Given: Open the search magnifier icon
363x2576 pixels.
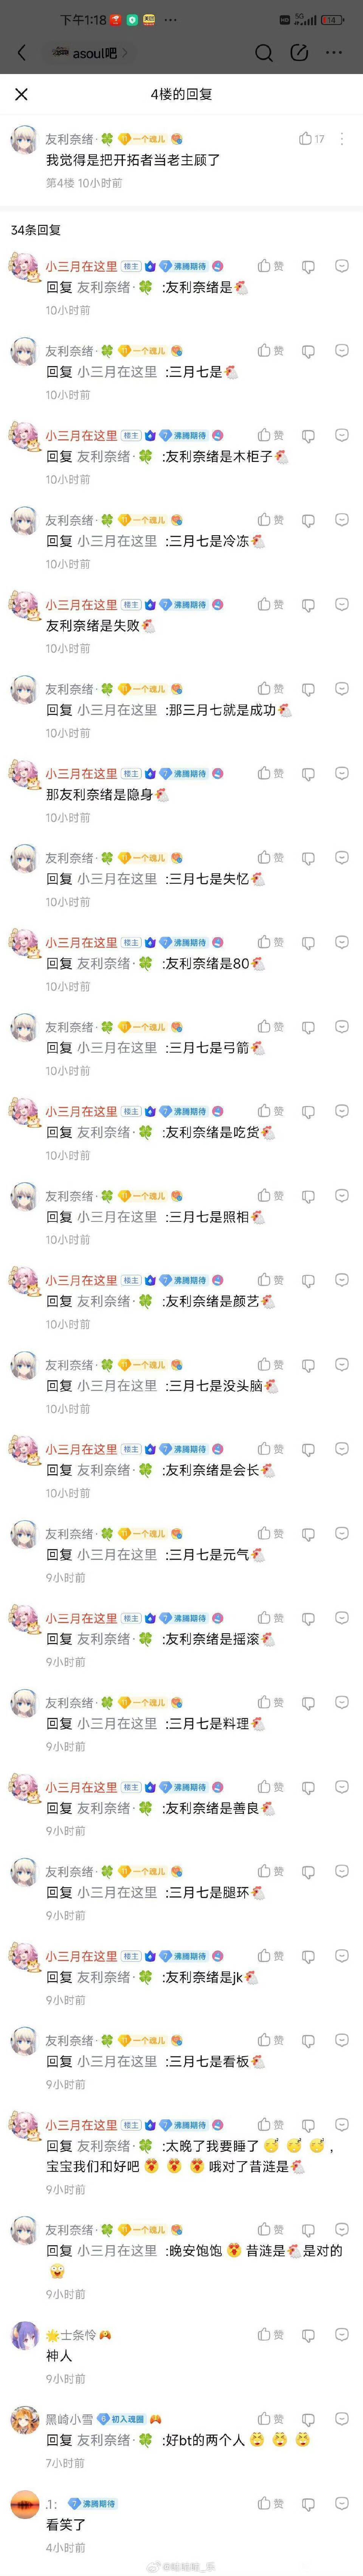Looking at the screenshot, I should [x=264, y=52].
